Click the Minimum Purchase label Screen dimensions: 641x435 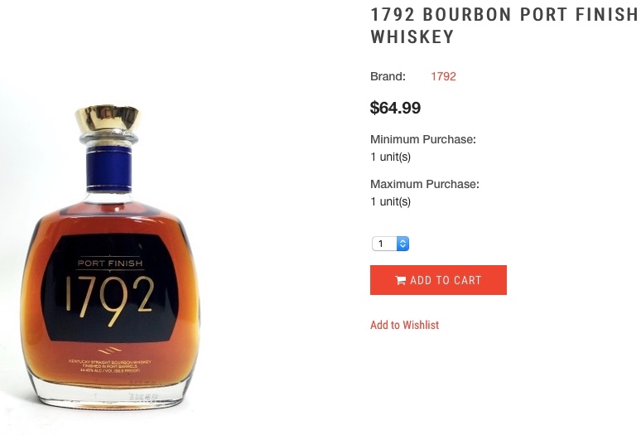coord(423,139)
